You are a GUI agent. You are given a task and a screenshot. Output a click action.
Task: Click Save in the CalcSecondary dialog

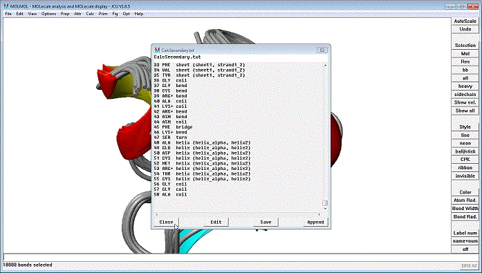click(266, 222)
